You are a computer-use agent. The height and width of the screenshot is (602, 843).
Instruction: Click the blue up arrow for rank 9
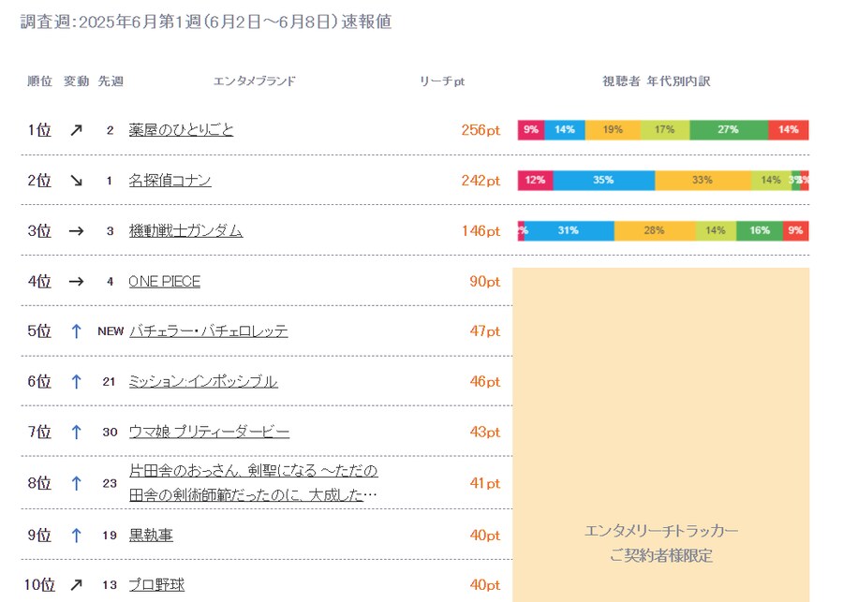tap(77, 536)
